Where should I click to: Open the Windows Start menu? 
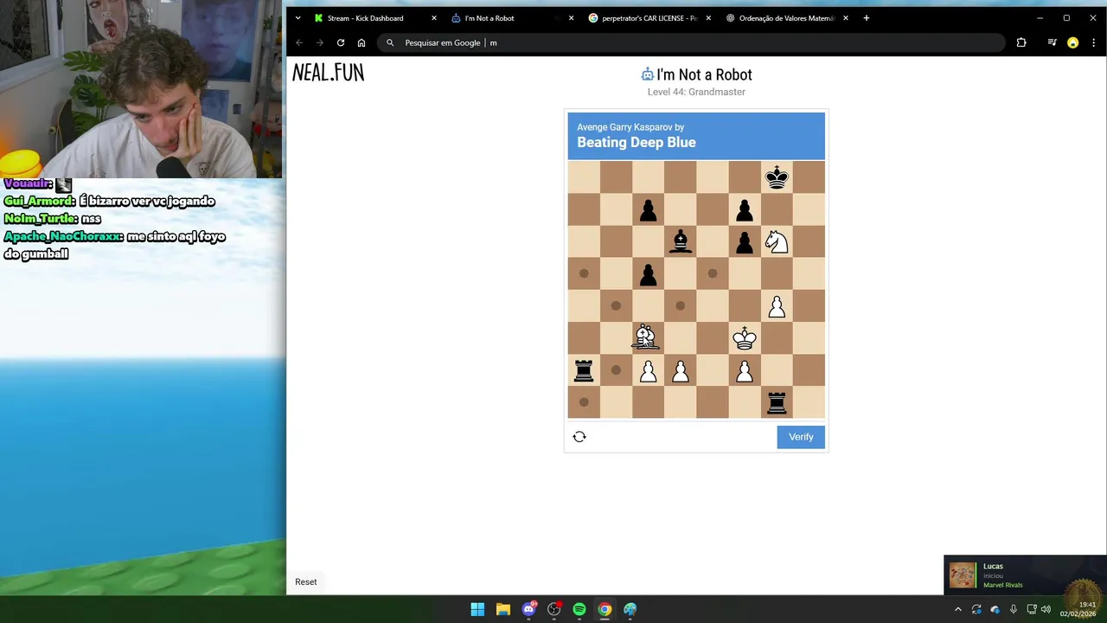click(477, 609)
